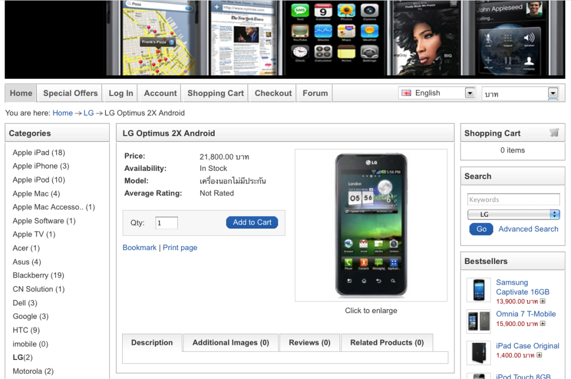Open the English language dropdown

437,93
